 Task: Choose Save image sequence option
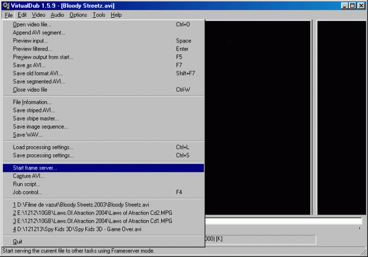[40, 126]
